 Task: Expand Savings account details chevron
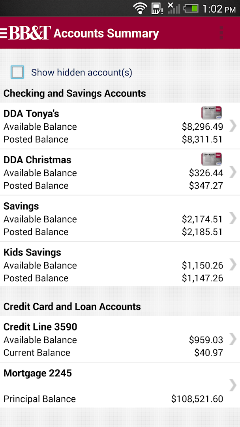coord(233,218)
